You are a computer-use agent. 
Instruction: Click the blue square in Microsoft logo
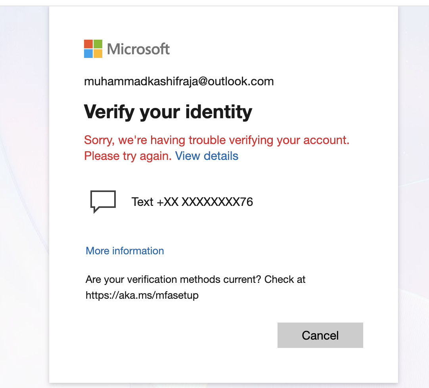88,54
